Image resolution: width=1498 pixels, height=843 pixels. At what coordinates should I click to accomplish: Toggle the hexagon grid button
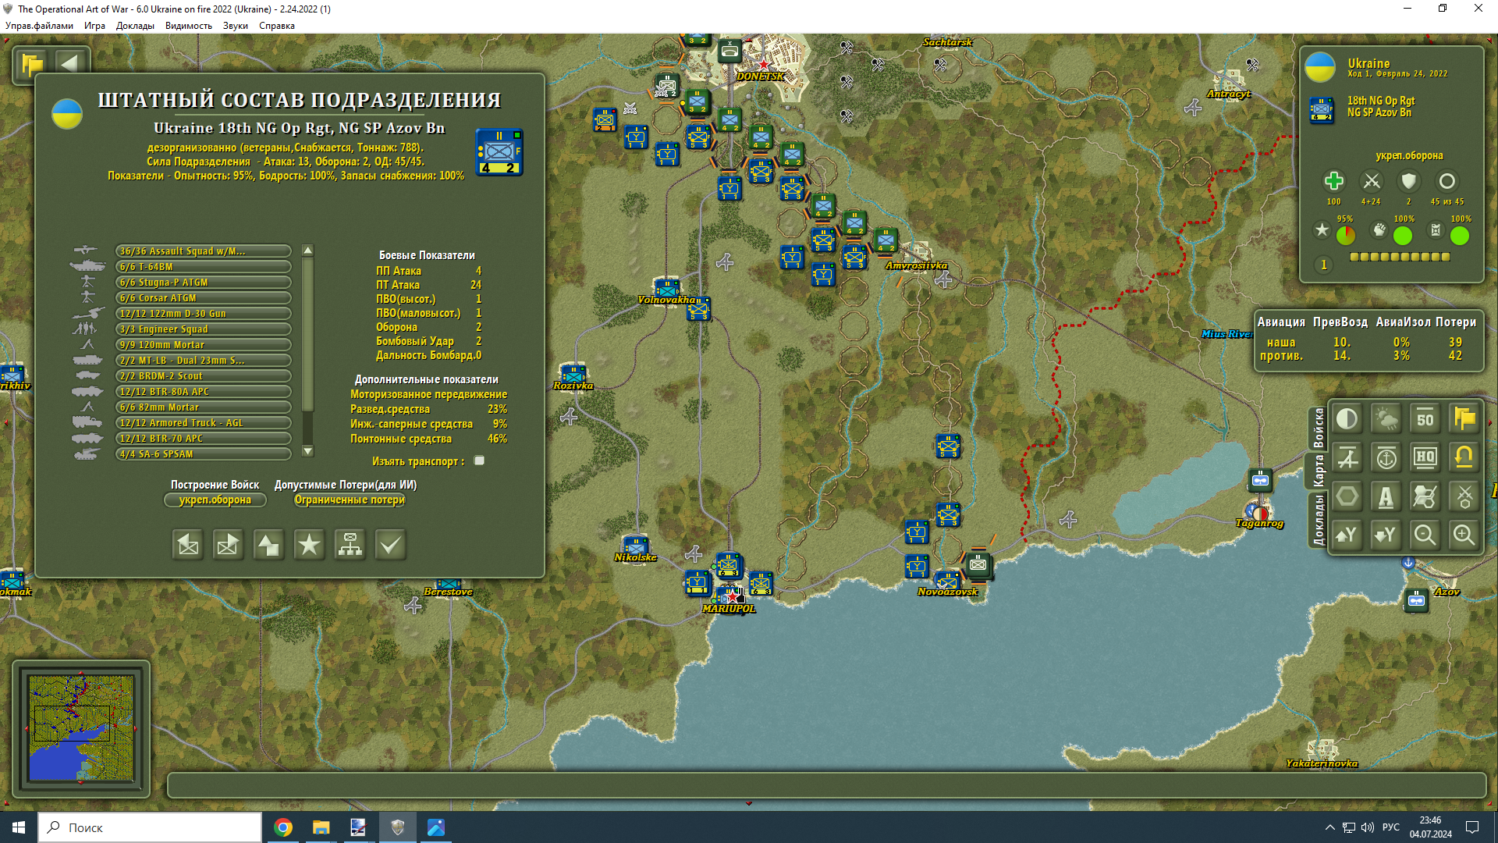coord(1347,496)
